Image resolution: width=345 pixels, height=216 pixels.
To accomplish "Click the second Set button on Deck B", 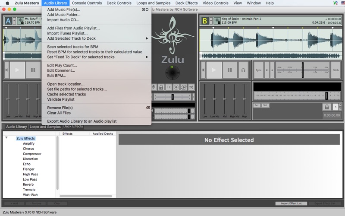I will 265,105.
